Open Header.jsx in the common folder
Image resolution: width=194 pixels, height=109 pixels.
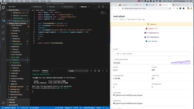point(16,38)
